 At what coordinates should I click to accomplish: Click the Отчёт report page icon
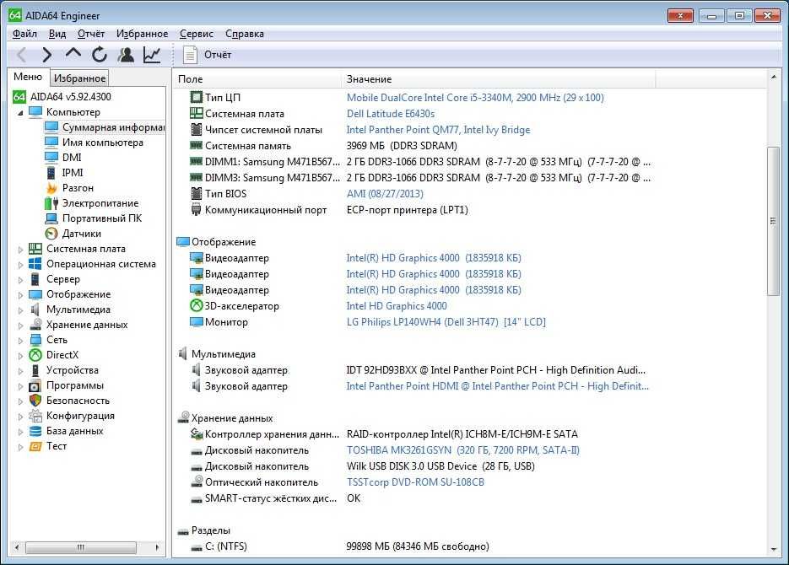point(190,55)
